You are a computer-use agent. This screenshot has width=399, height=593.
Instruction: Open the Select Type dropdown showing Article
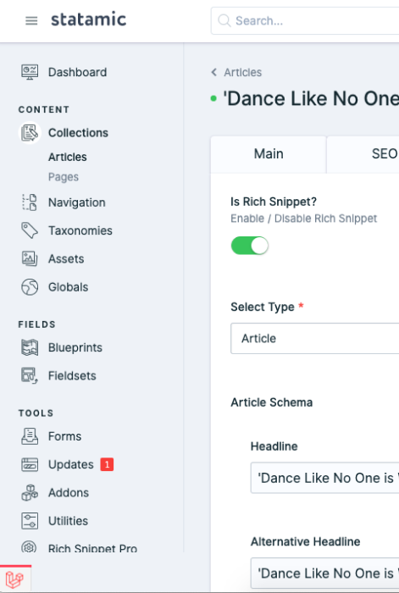[x=314, y=339]
